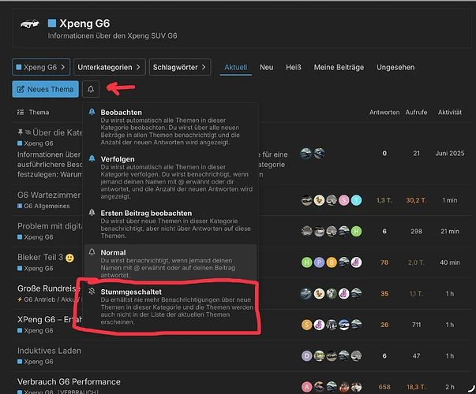Click views count 30,2 T. for G6 Wartezimmer
Image resolution: width=476 pixels, height=394 pixels.
coord(416,200)
